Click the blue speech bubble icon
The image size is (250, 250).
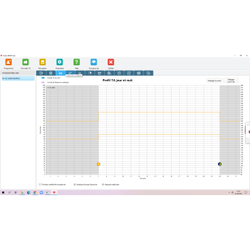94,62
